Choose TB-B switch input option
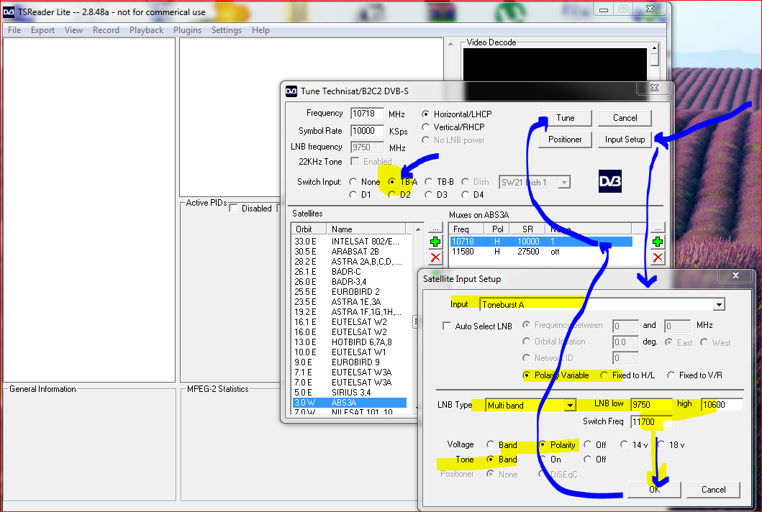Image resolution: width=762 pixels, height=512 pixels. pos(429,182)
